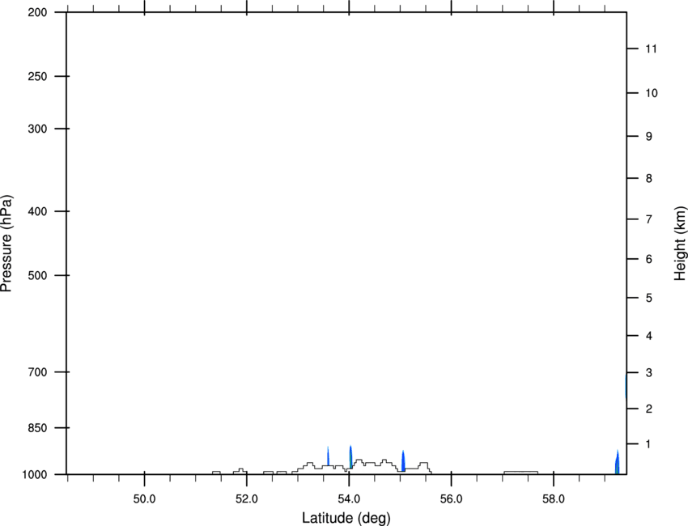Pick the 10 km height label
Screen dimensions: 688x526
coord(652,93)
